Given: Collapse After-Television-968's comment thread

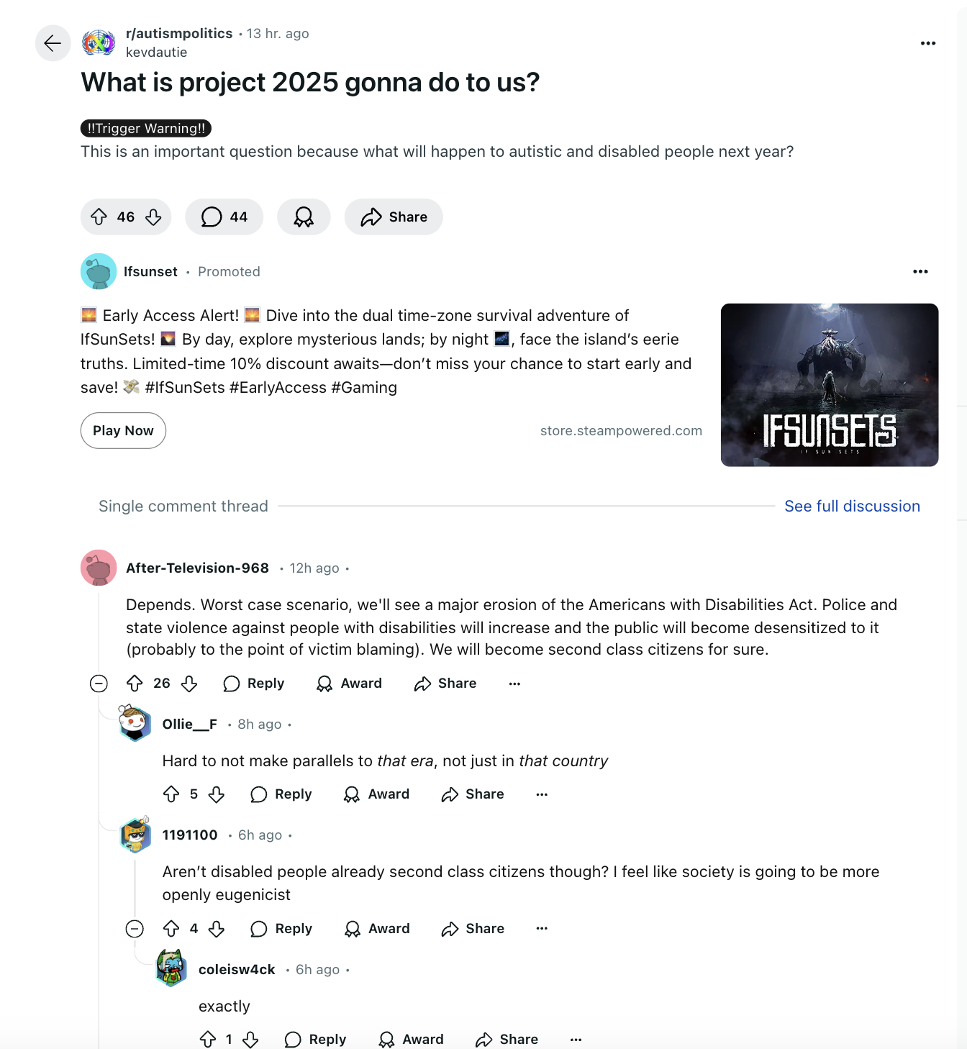Looking at the screenshot, I should tap(99, 684).
